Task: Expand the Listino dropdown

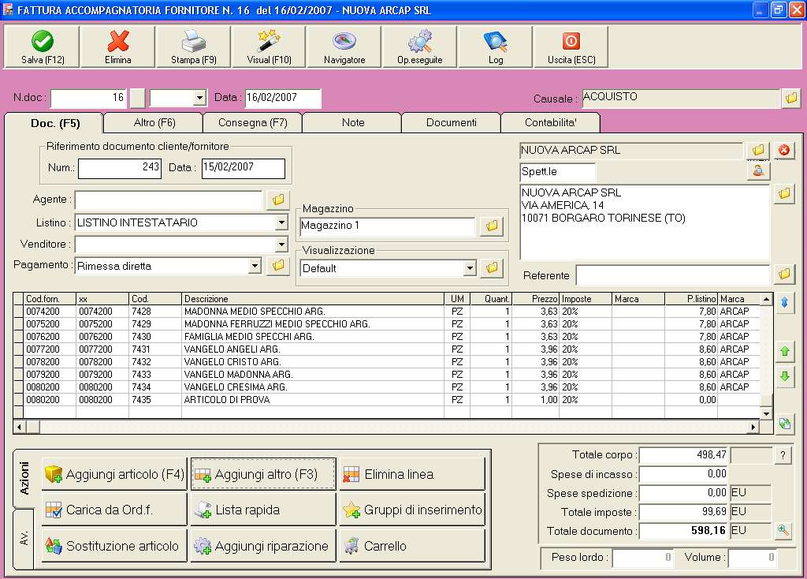Action: point(281,223)
